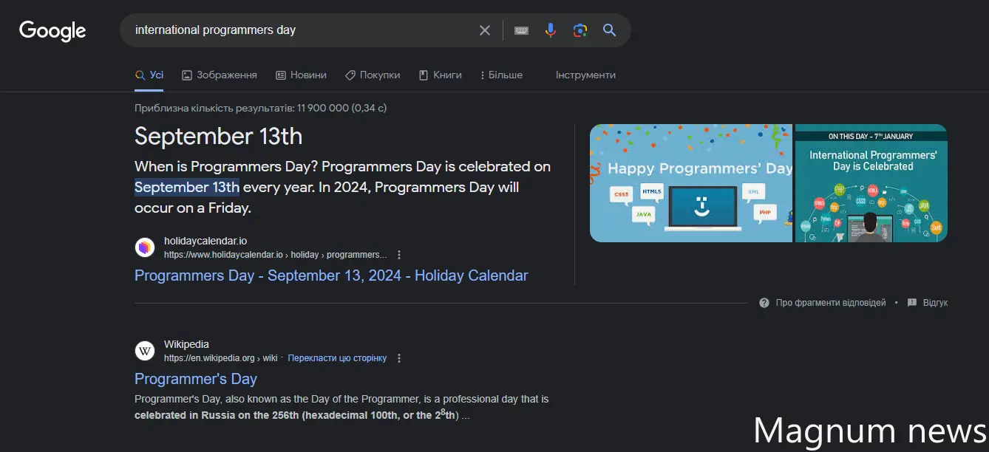Open the on-screen keyboard input tool
989x452 pixels.
click(521, 30)
